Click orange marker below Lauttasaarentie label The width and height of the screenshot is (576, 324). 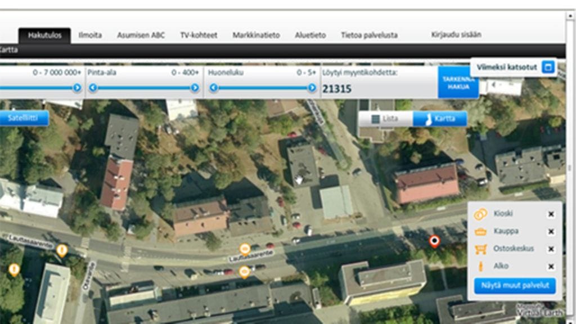(x=245, y=273)
